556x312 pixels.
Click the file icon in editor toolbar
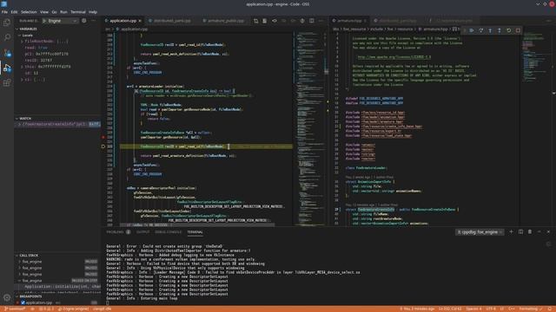coord(265,21)
